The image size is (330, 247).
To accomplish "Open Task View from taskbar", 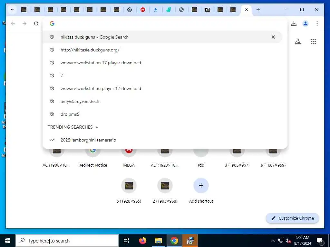I will (126, 241).
